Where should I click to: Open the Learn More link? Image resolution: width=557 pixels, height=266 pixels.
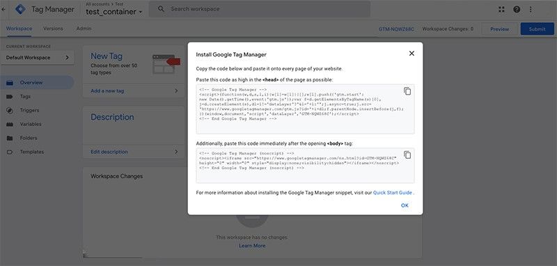tap(252, 245)
